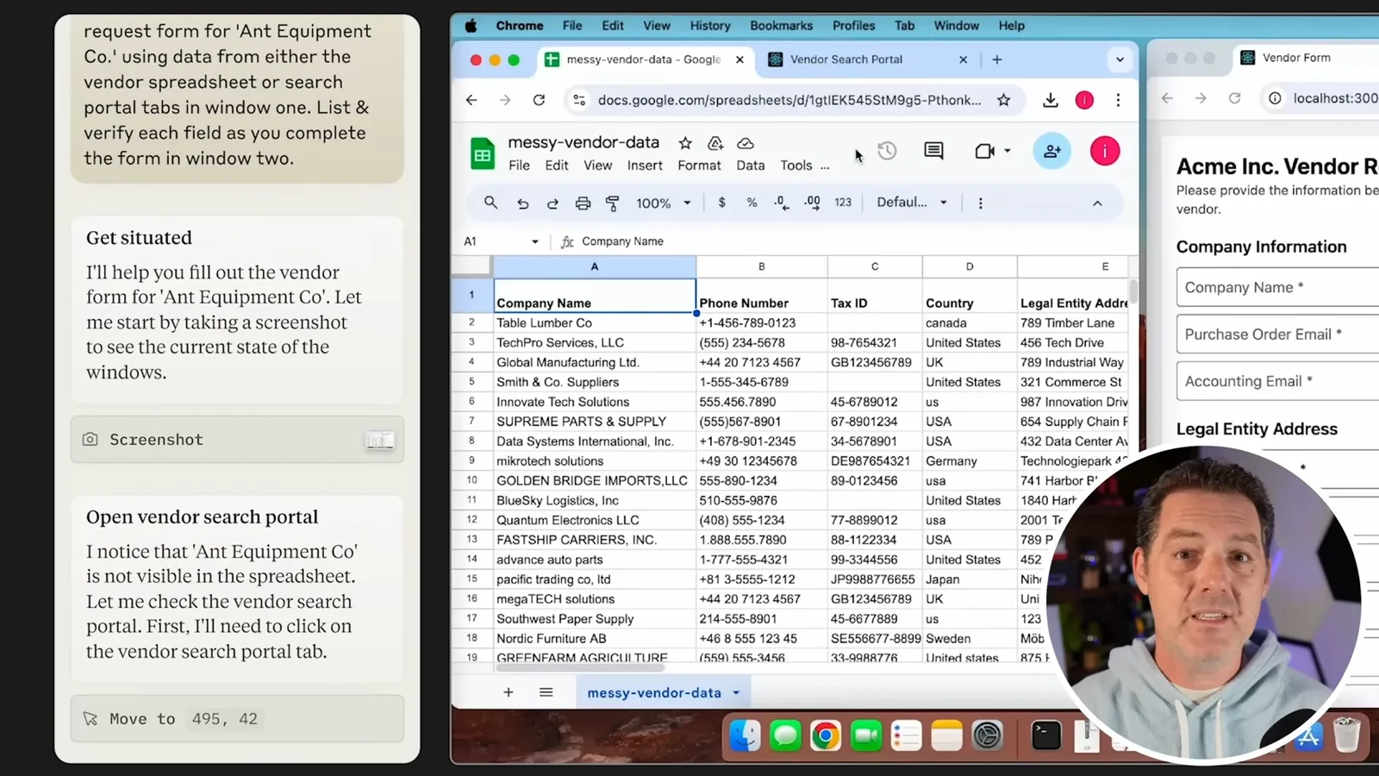Screen dimensions: 1379x776
Task: Open the Insert menu in Sheets
Action: (645, 166)
